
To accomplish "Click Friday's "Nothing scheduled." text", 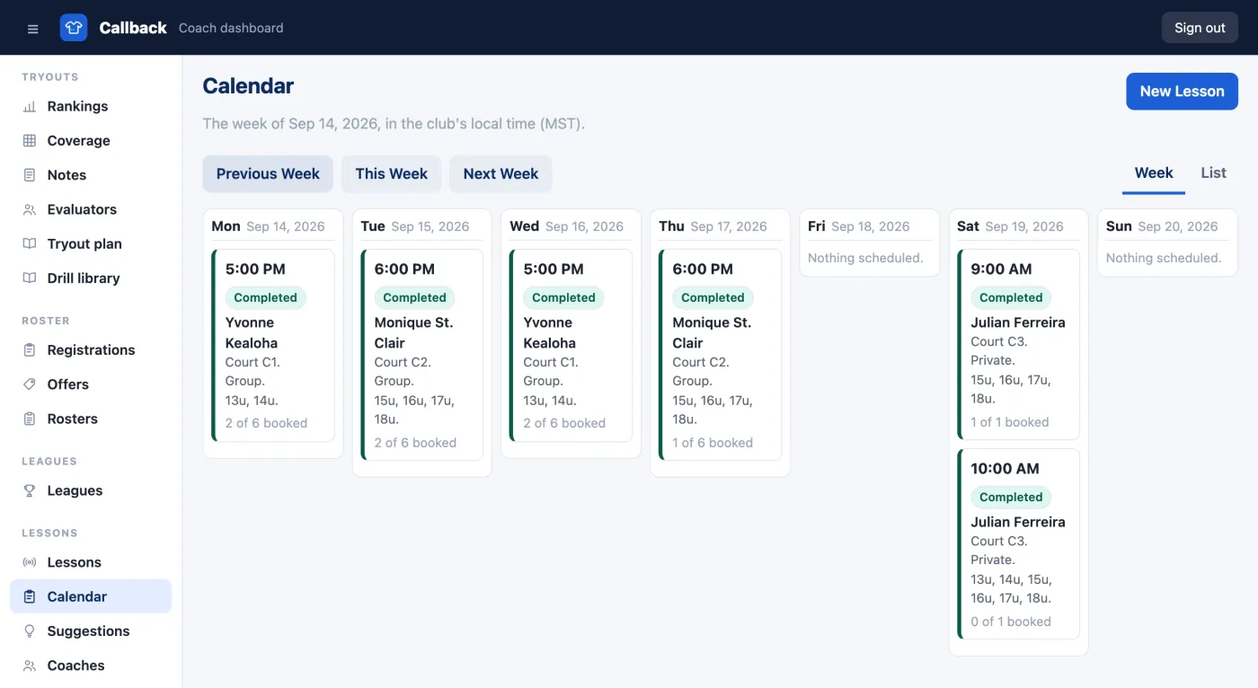I will pos(865,259).
